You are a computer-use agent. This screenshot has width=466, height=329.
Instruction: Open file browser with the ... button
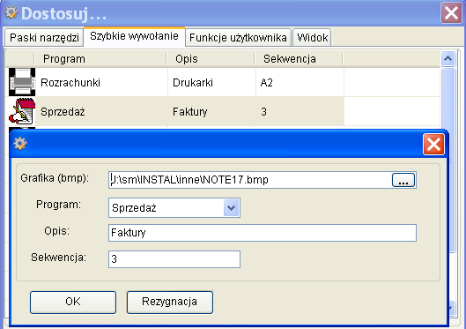tap(403, 180)
